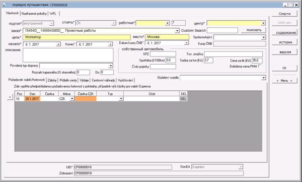Open the Měna CZK dropdown in row 10
Viewport: 302px width, 182px height.
[x=72, y=99]
